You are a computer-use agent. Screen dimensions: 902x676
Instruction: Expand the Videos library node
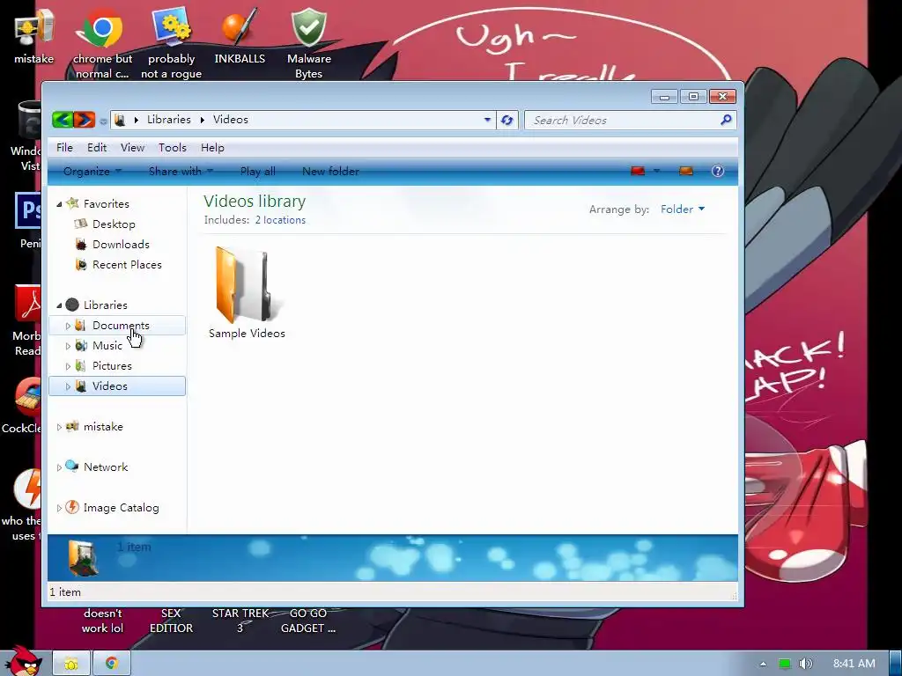pyautogui.click(x=68, y=387)
